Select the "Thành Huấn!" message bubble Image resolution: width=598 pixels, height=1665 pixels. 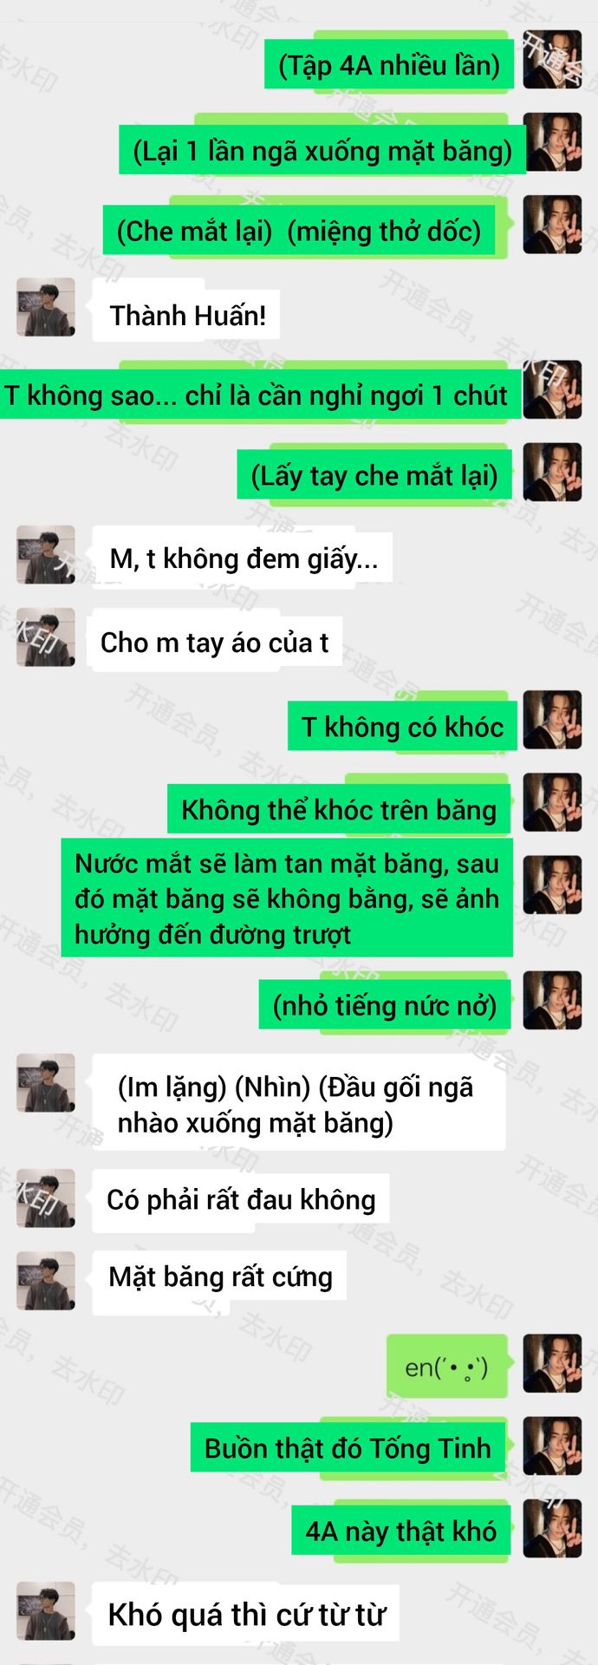tap(187, 315)
